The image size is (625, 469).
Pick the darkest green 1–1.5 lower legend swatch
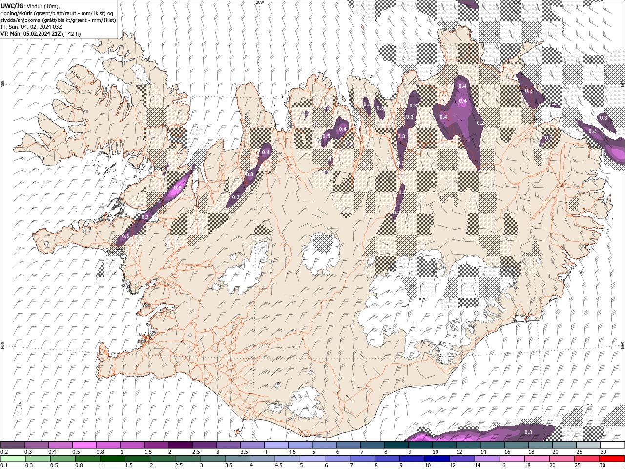(112, 459)
